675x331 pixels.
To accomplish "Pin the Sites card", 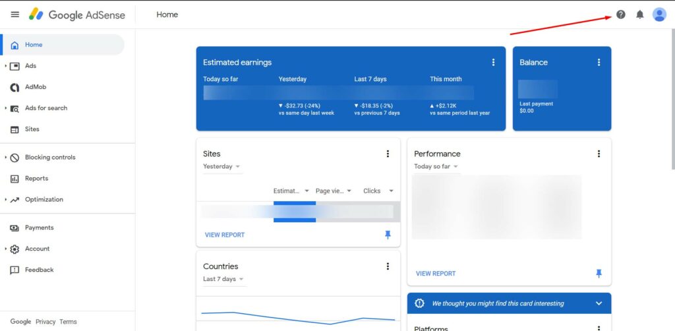I will click(x=388, y=235).
